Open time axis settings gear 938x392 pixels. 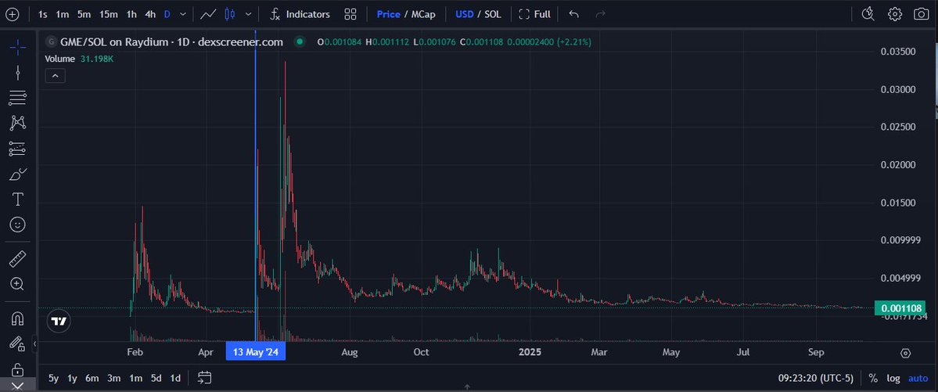tap(905, 353)
